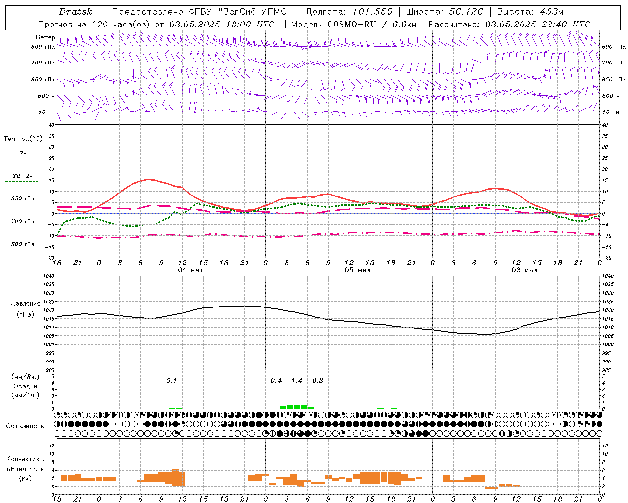
Task: Click the 05 мая date label
Action: (x=358, y=270)
